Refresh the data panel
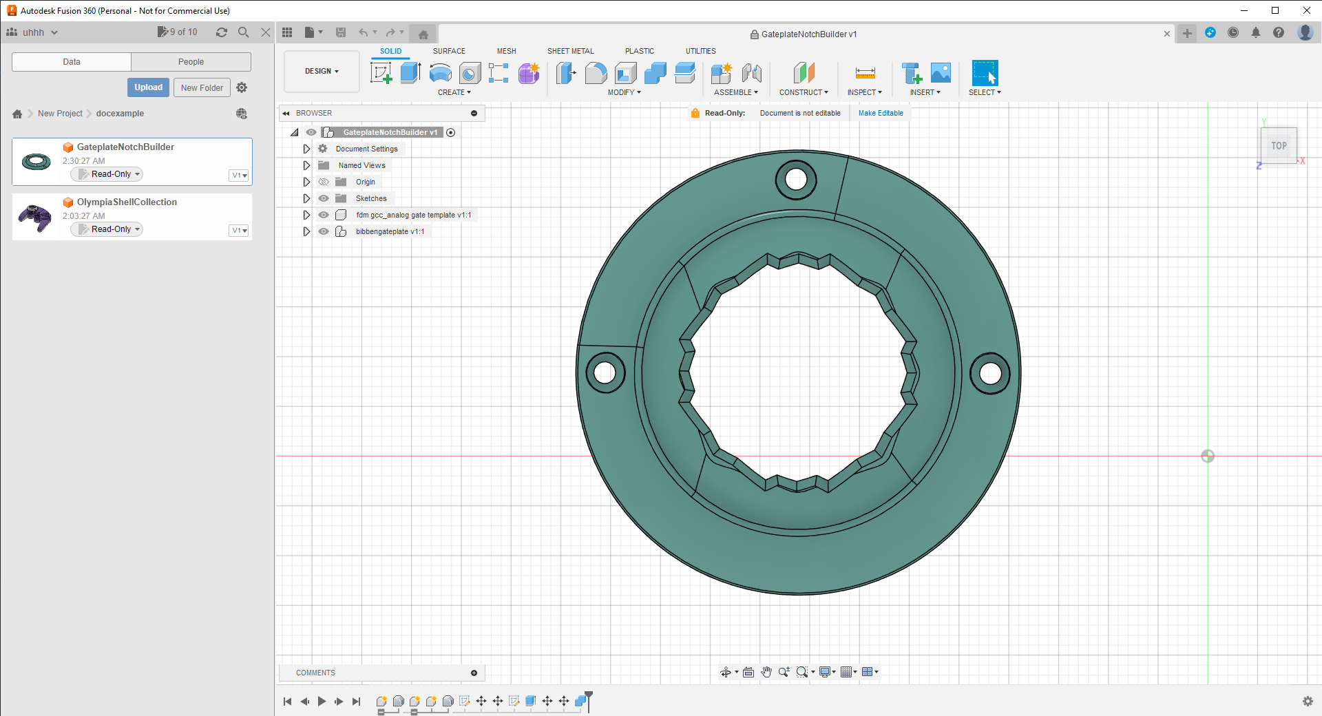1322x716 pixels. [221, 32]
